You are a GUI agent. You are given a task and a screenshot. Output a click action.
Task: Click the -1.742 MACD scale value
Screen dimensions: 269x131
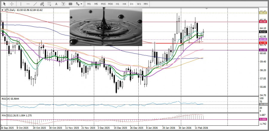pyautogui.click(x=263, y=124)
